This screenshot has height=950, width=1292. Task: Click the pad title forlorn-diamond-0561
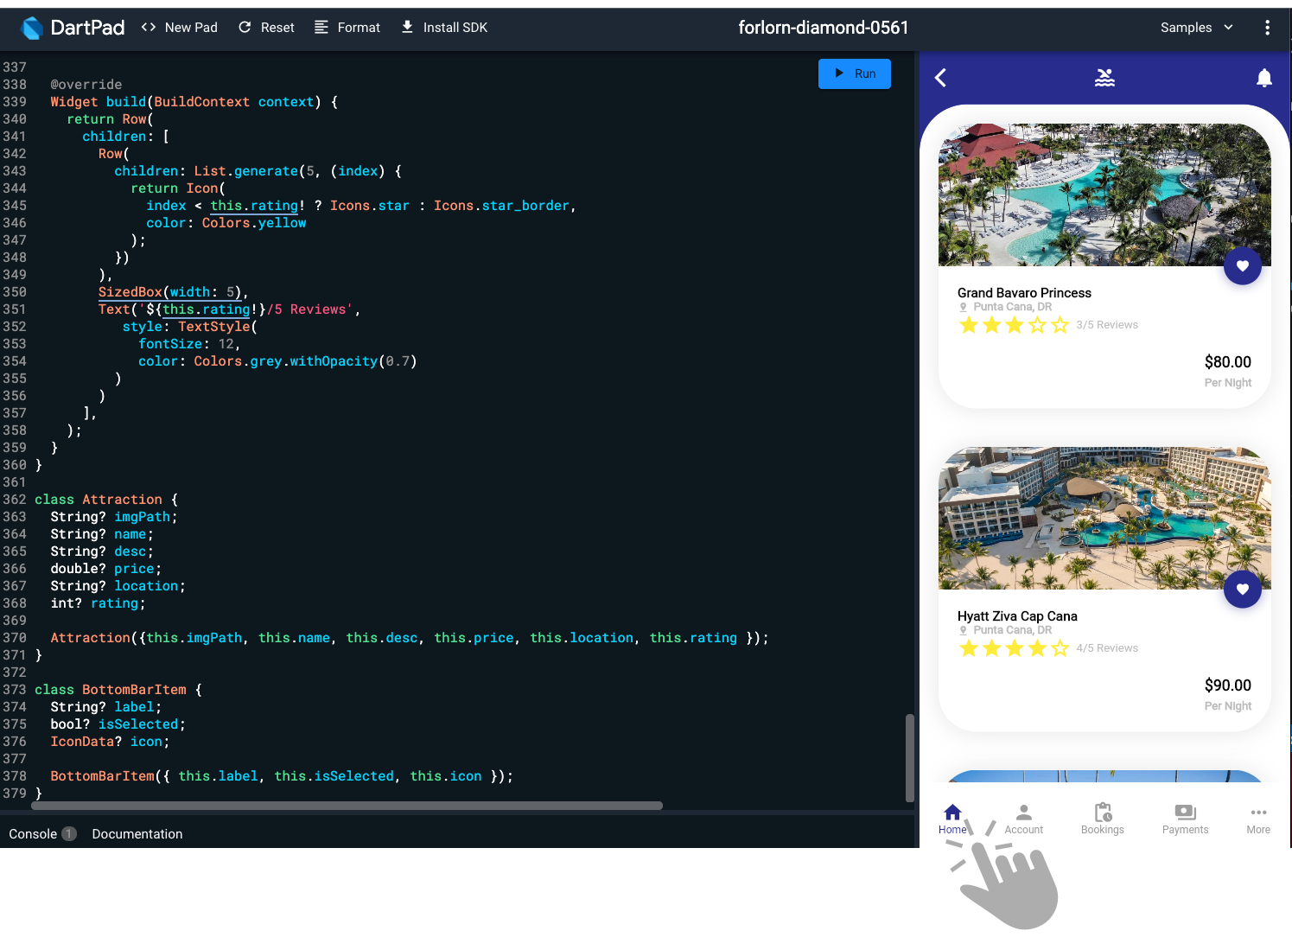824,28
